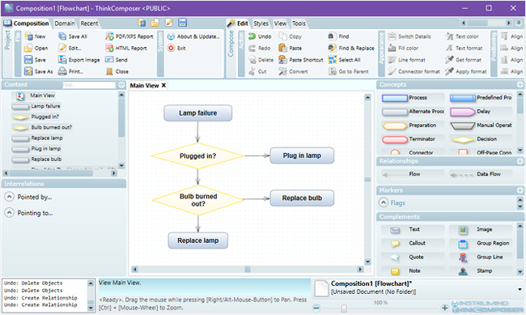Choose the Callout complement icon
Viewport: 526px width, 315px height.
[x=395, y=244]
